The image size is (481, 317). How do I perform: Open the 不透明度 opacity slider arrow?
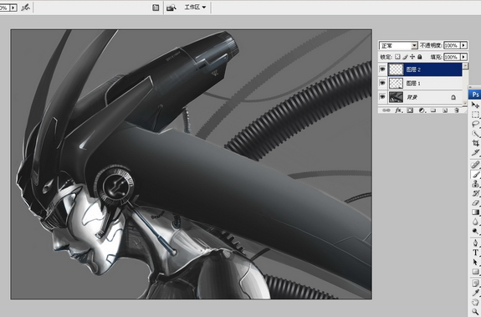(463, 45)
